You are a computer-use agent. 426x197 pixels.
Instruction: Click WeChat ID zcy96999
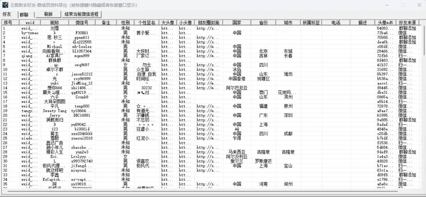82,79
